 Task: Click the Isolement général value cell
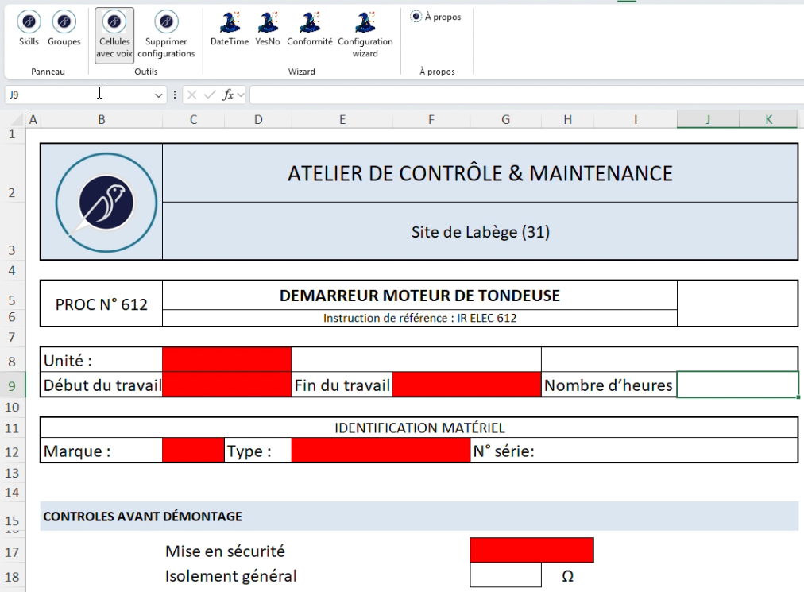point(505,575)
